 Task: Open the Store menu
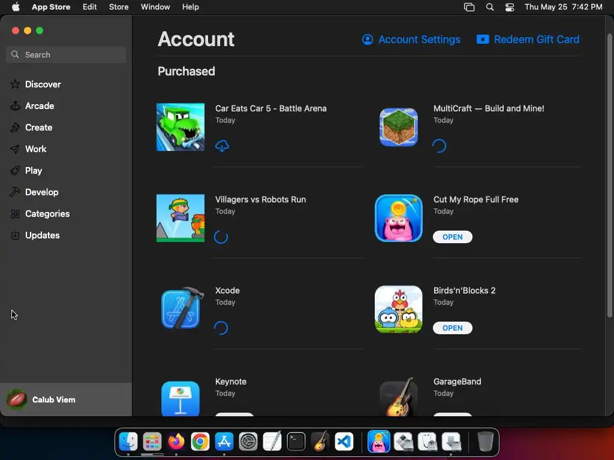[x=119, y=7]
